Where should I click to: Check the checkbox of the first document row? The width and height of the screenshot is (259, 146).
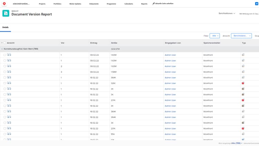(x=5, y=55)
